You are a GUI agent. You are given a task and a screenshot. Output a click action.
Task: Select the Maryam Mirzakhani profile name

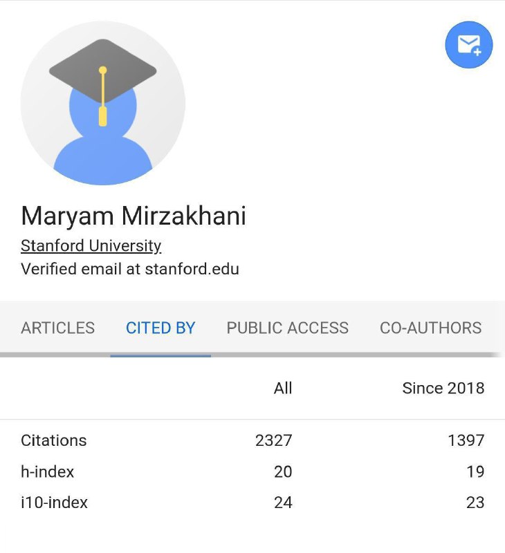tap(134, 216)
